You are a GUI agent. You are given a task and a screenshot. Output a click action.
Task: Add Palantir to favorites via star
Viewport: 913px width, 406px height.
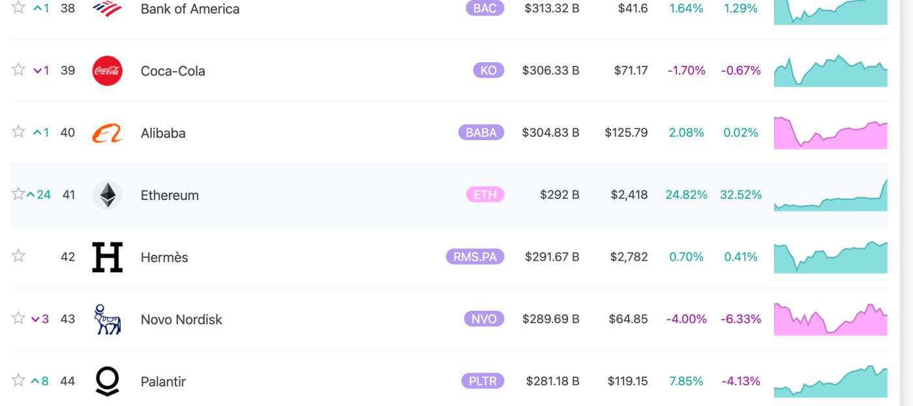click(18, 381)
